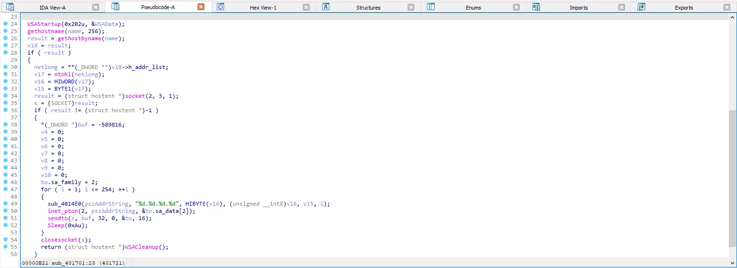Click the Hex View-1 tab icon
Screen dimensions: 737x268
221,7
